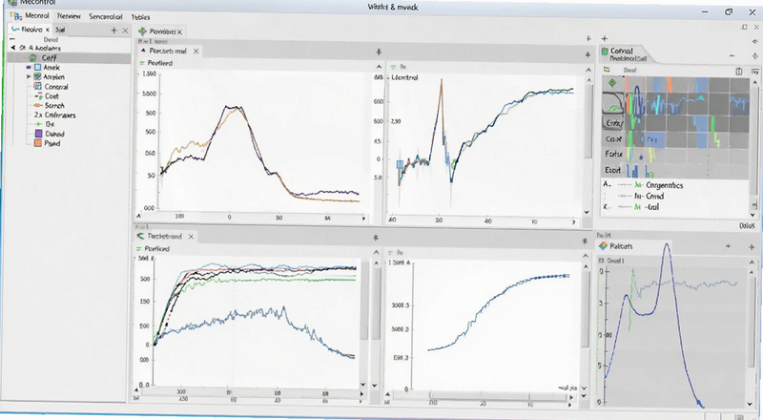Click the yellow folder icon in Comal panel
Viewport: 763px width, 420px height.
607,70
